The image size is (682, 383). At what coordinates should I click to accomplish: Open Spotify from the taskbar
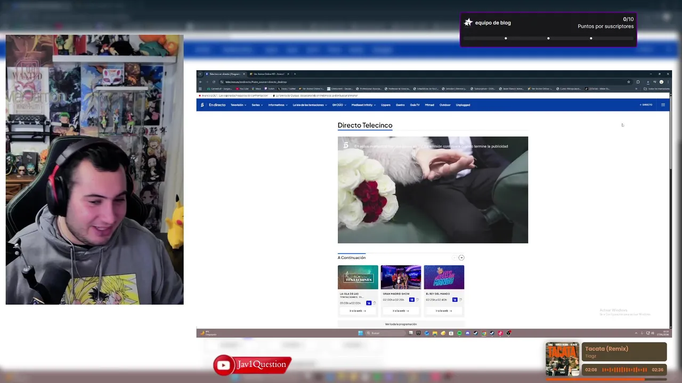(459, 333)
